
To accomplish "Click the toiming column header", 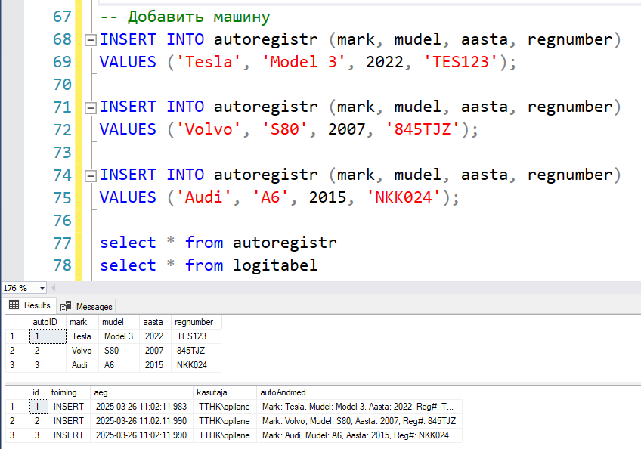I will 69,392.
